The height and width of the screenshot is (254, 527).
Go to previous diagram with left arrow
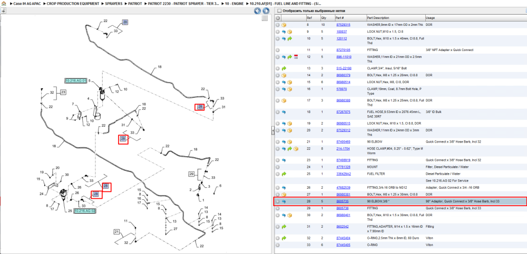click(258, 11)
